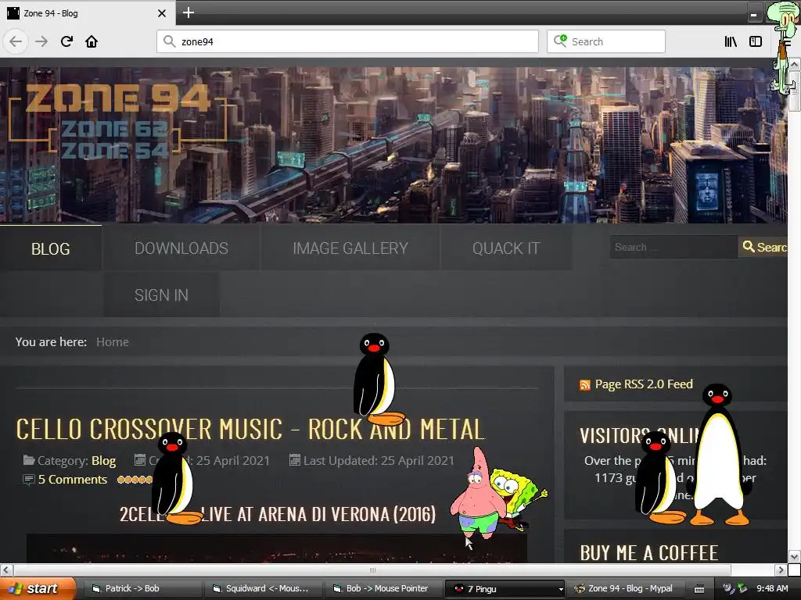Open the Library icon in the browser toolbar

pos(731,41)
